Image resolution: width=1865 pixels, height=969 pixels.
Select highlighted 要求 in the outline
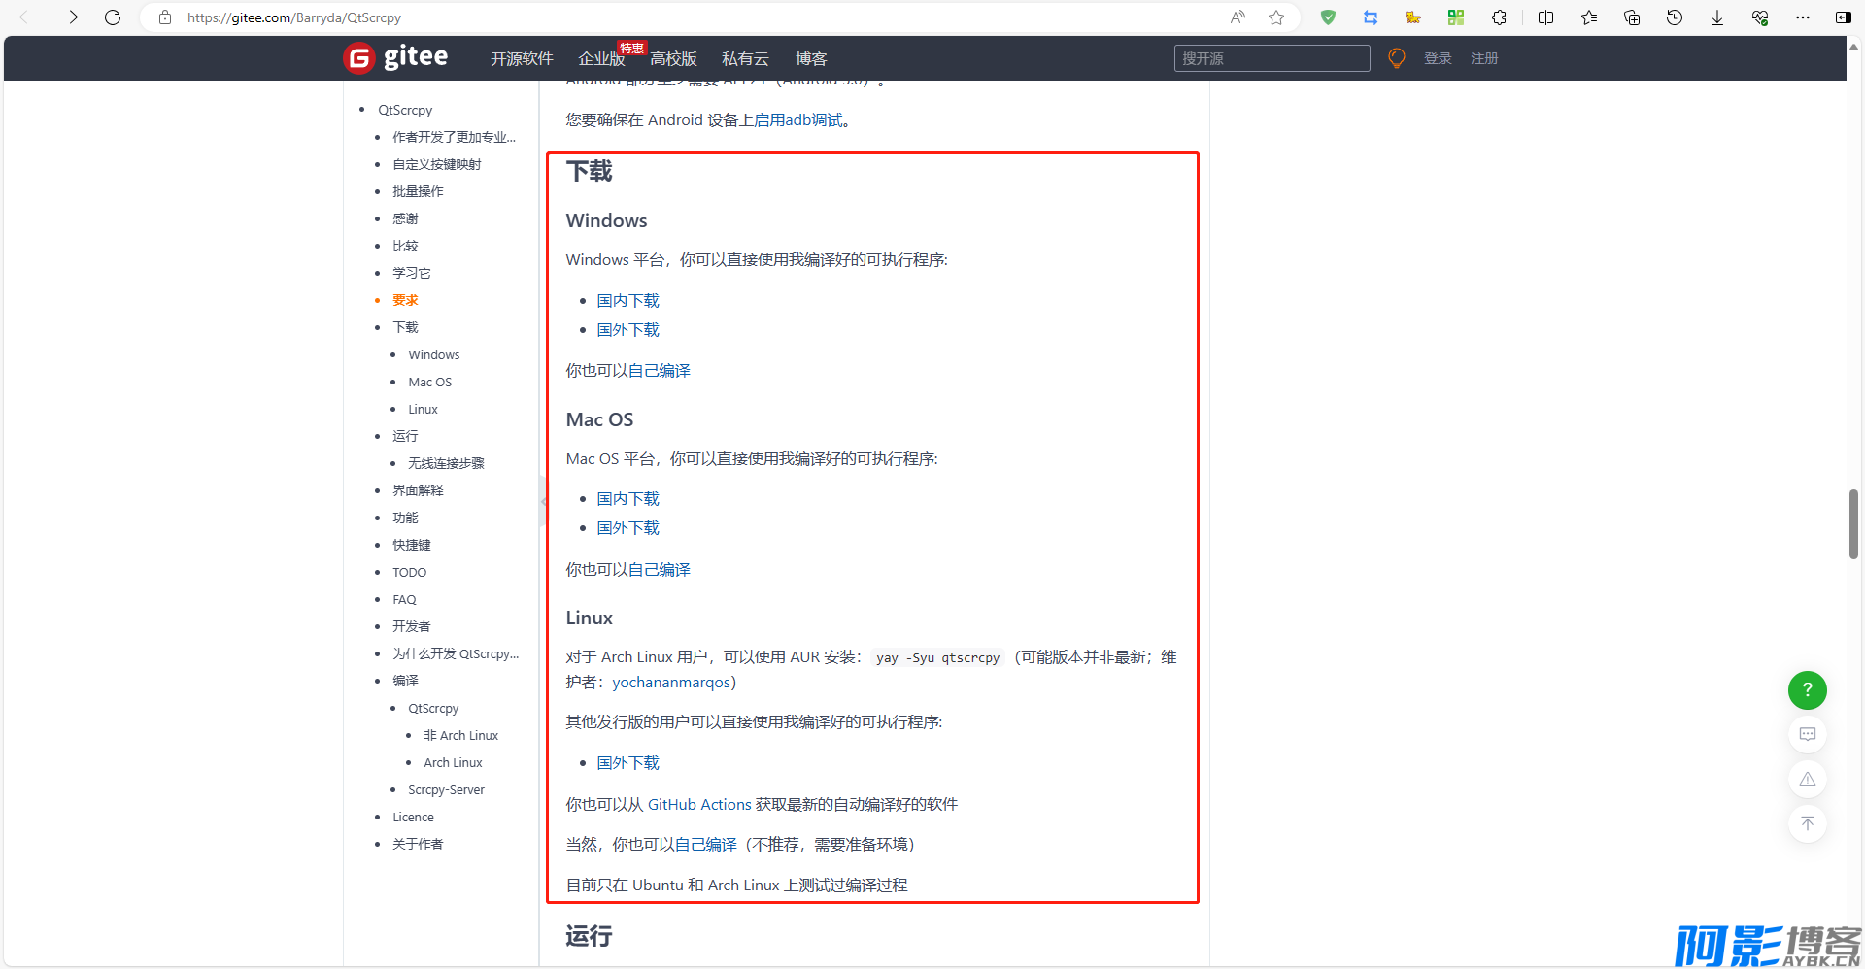click(x=405, y=300)
